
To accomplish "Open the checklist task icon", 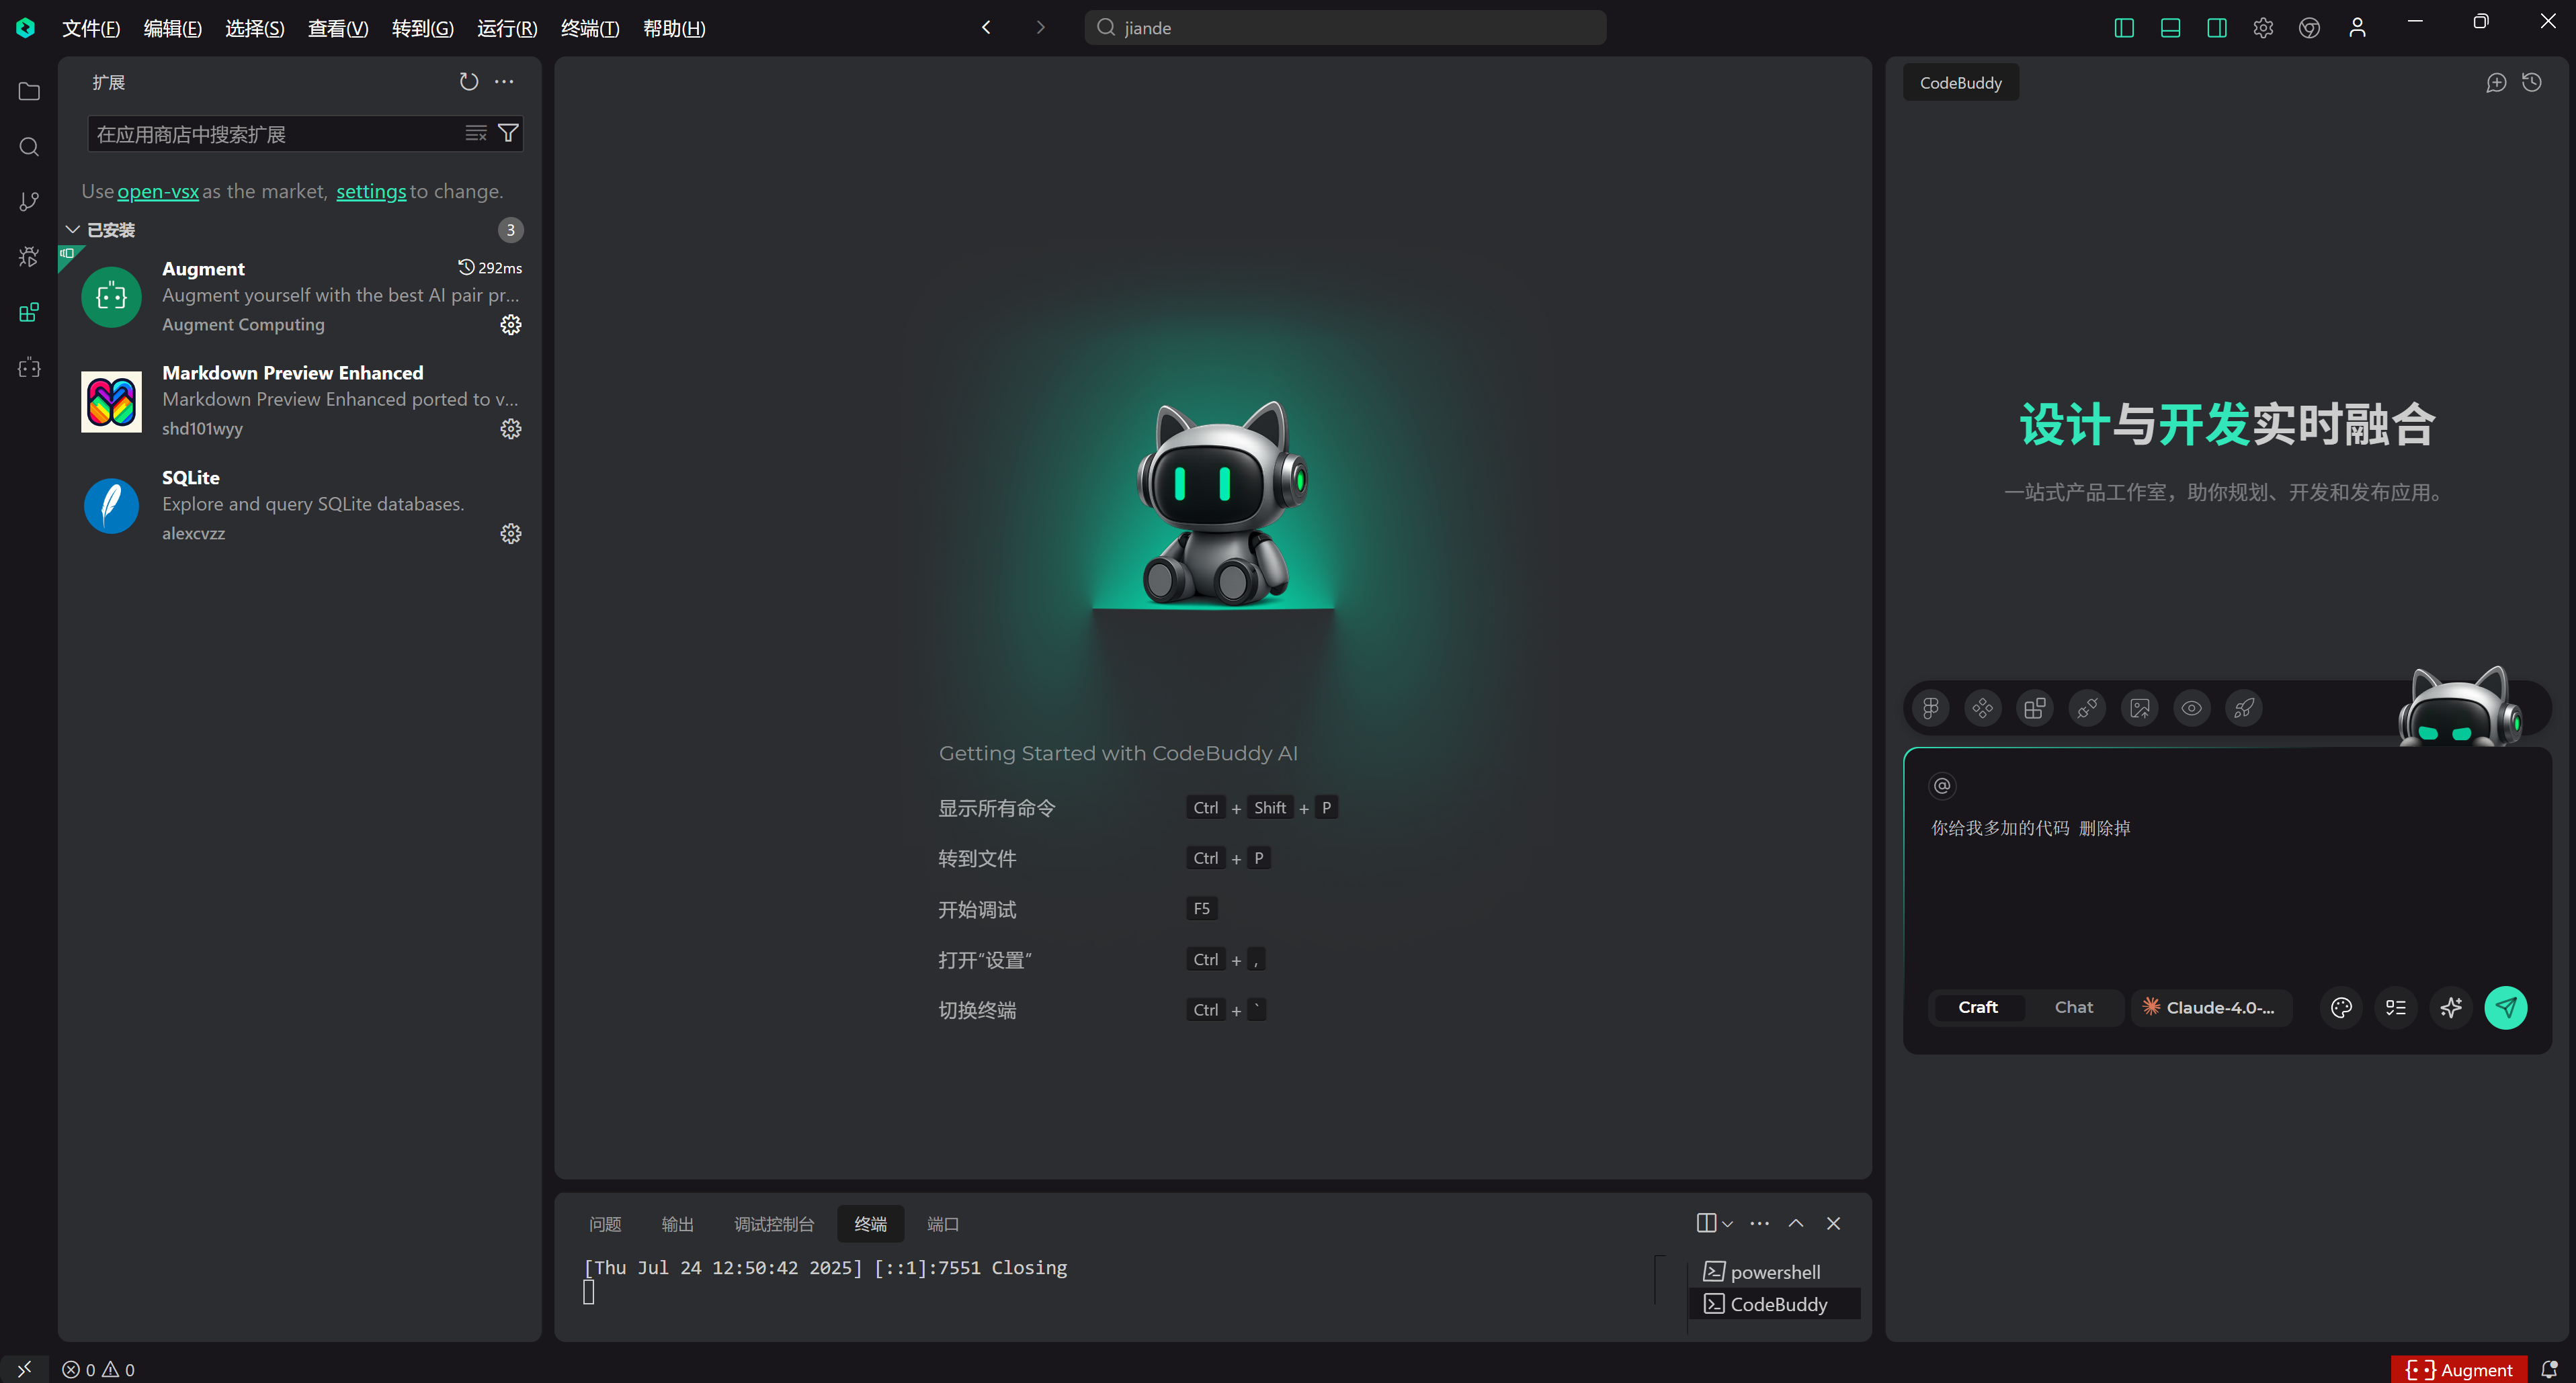I will pos(2396,1008).
